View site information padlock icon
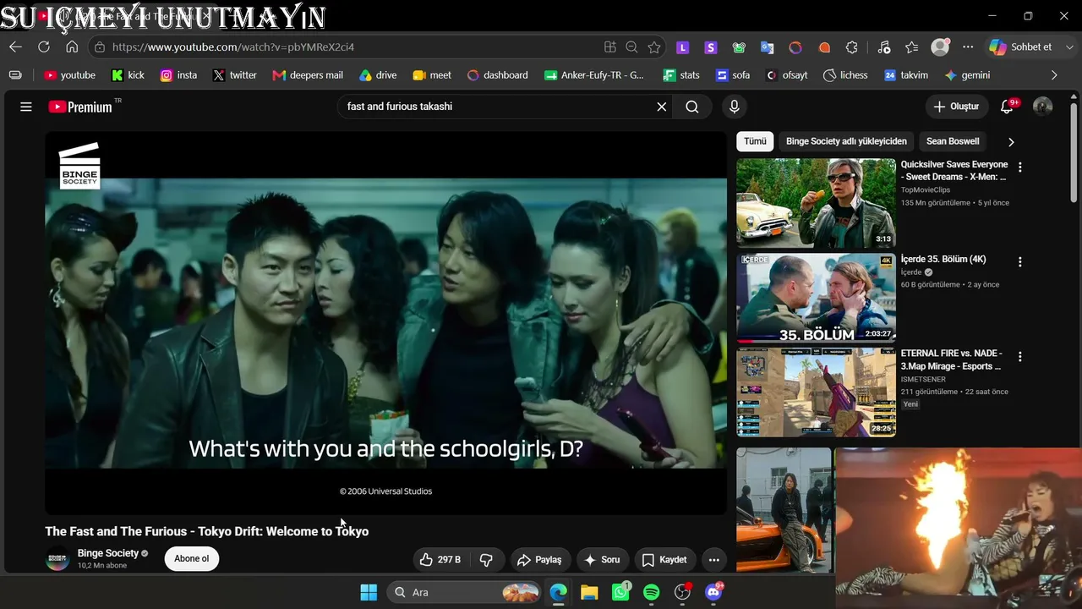This screenshot has width=1082, height=609. (100, 47)
